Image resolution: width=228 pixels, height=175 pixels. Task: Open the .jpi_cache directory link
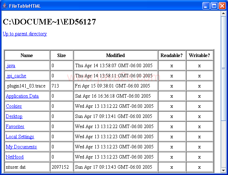[x=16, y=76]
